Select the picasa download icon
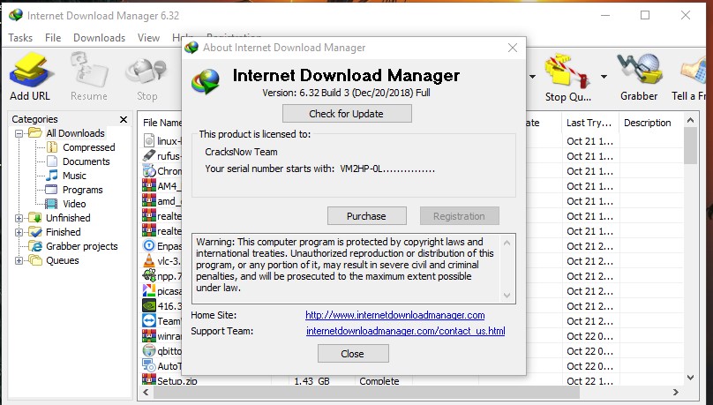Image resolution: width=713 pixels, height=405 pixels. [x=149, y=291]
